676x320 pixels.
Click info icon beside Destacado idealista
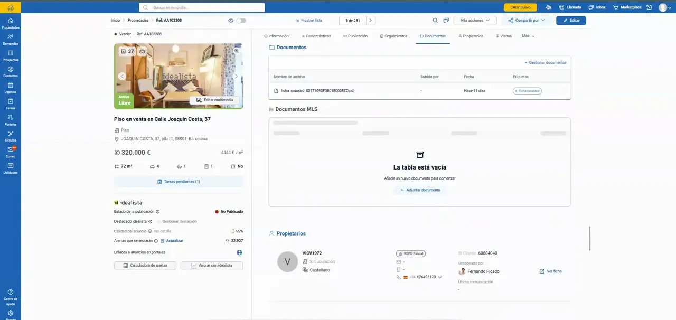(150, 222)
